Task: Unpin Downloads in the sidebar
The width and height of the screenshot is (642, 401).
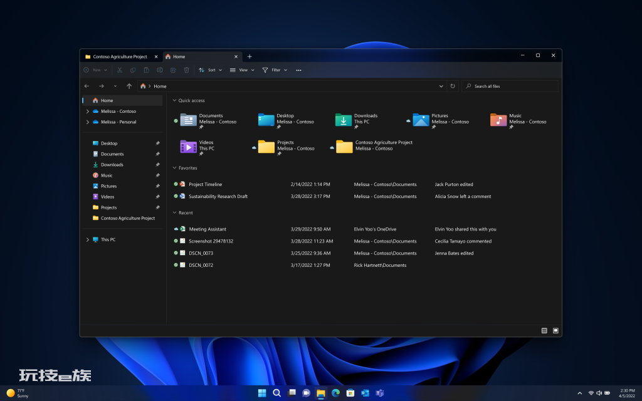Action: 157,165
